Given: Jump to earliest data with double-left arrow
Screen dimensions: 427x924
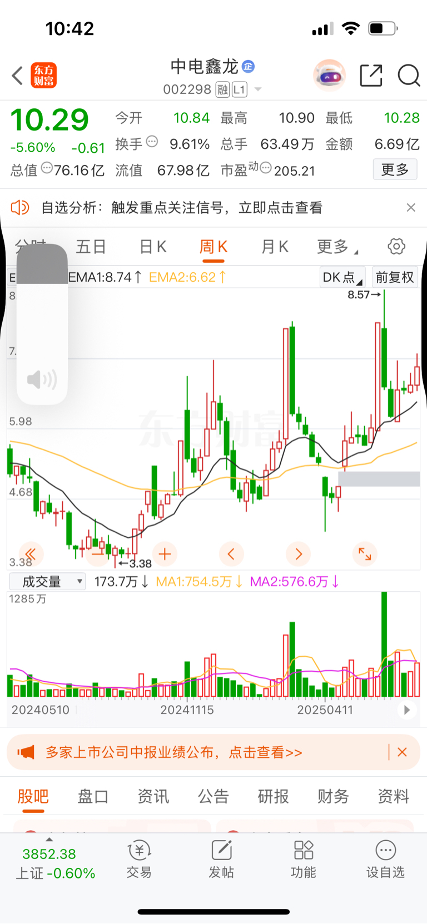Looking at the screenshot, I should coord(31,554).
